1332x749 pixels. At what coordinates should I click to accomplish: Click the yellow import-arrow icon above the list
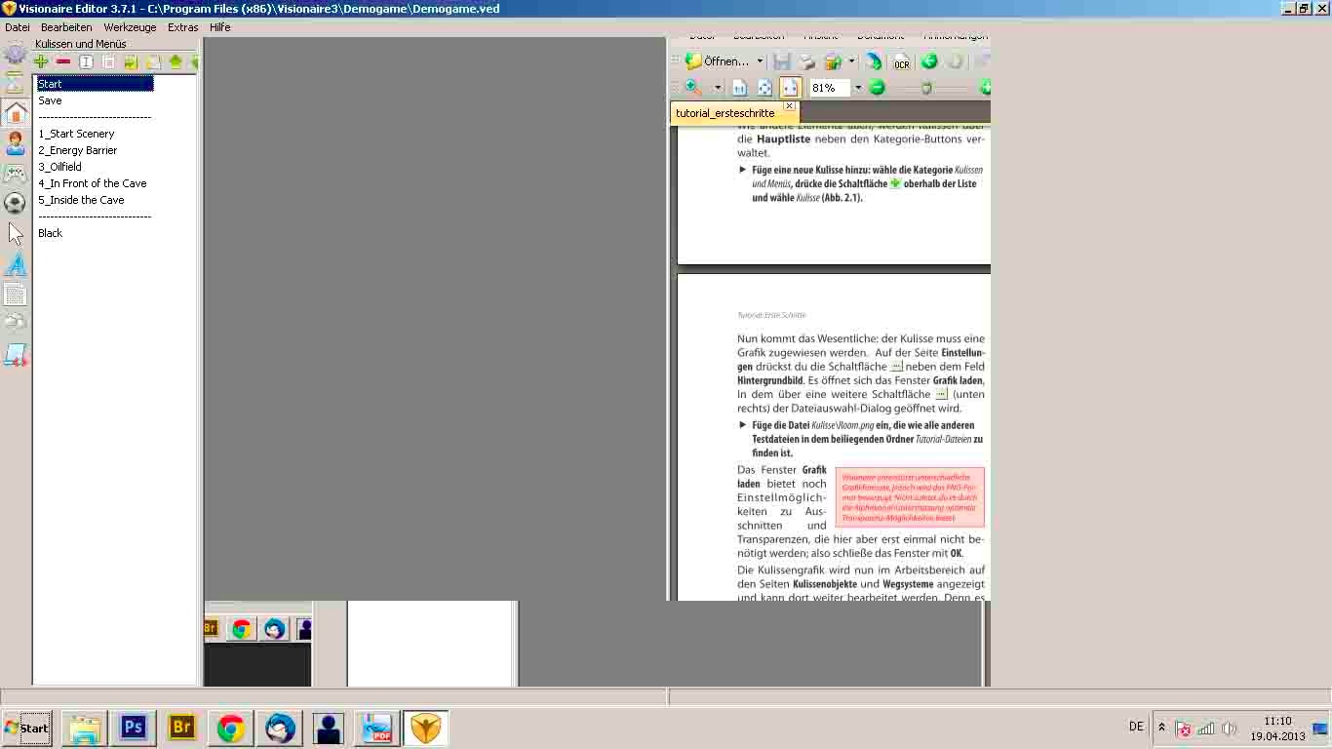[x=131, y=62]
